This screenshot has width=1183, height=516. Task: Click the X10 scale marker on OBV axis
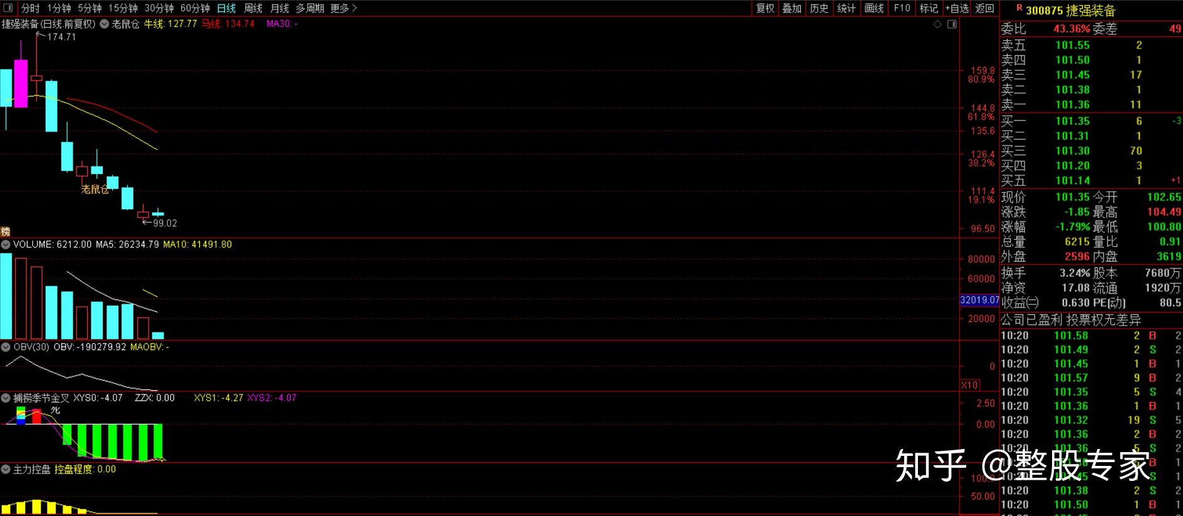click(x=969, y=385)
